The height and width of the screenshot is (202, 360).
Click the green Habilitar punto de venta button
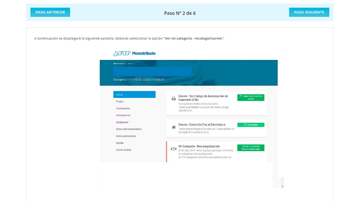pyautogui.click(x=251, y=98)
